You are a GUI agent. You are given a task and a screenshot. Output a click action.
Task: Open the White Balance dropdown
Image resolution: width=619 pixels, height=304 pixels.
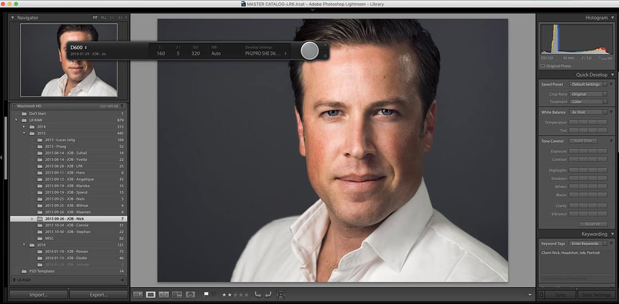tap(587, 112)
